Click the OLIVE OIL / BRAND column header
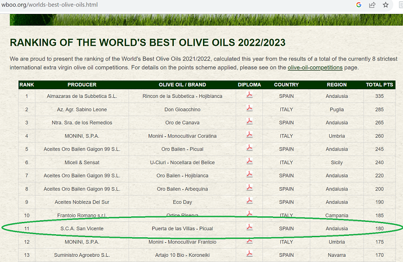 182,85
